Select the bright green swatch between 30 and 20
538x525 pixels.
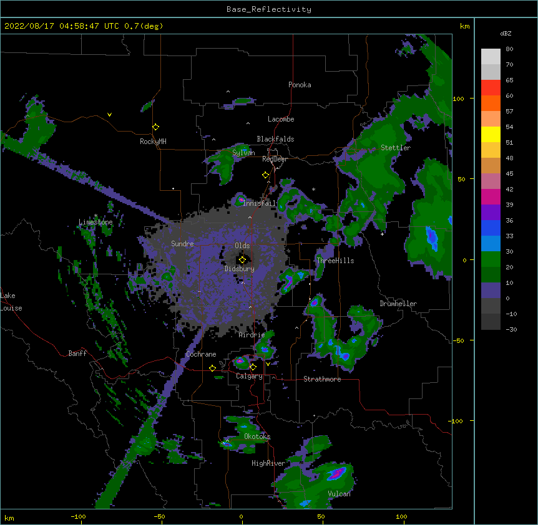491,259
